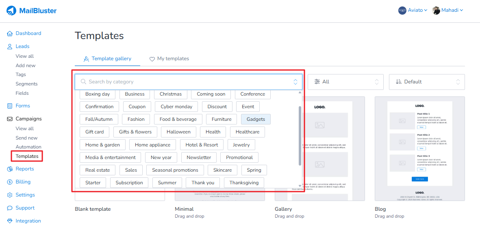480x227 pixels.
Task: Open the Mahadi user account menu
Action: coord(447,10)
